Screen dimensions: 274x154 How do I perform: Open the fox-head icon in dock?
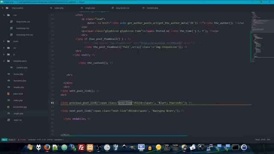(x=39, y=147)
